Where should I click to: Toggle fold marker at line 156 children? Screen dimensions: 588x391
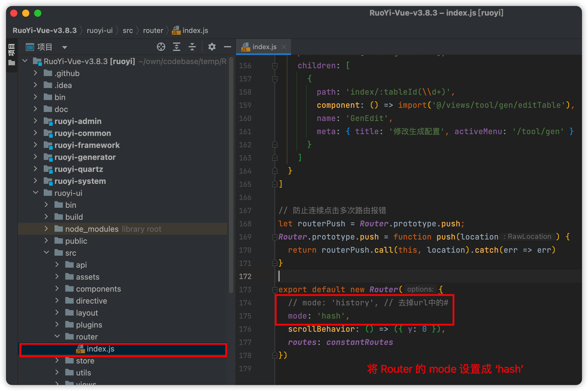click(275, 66)
